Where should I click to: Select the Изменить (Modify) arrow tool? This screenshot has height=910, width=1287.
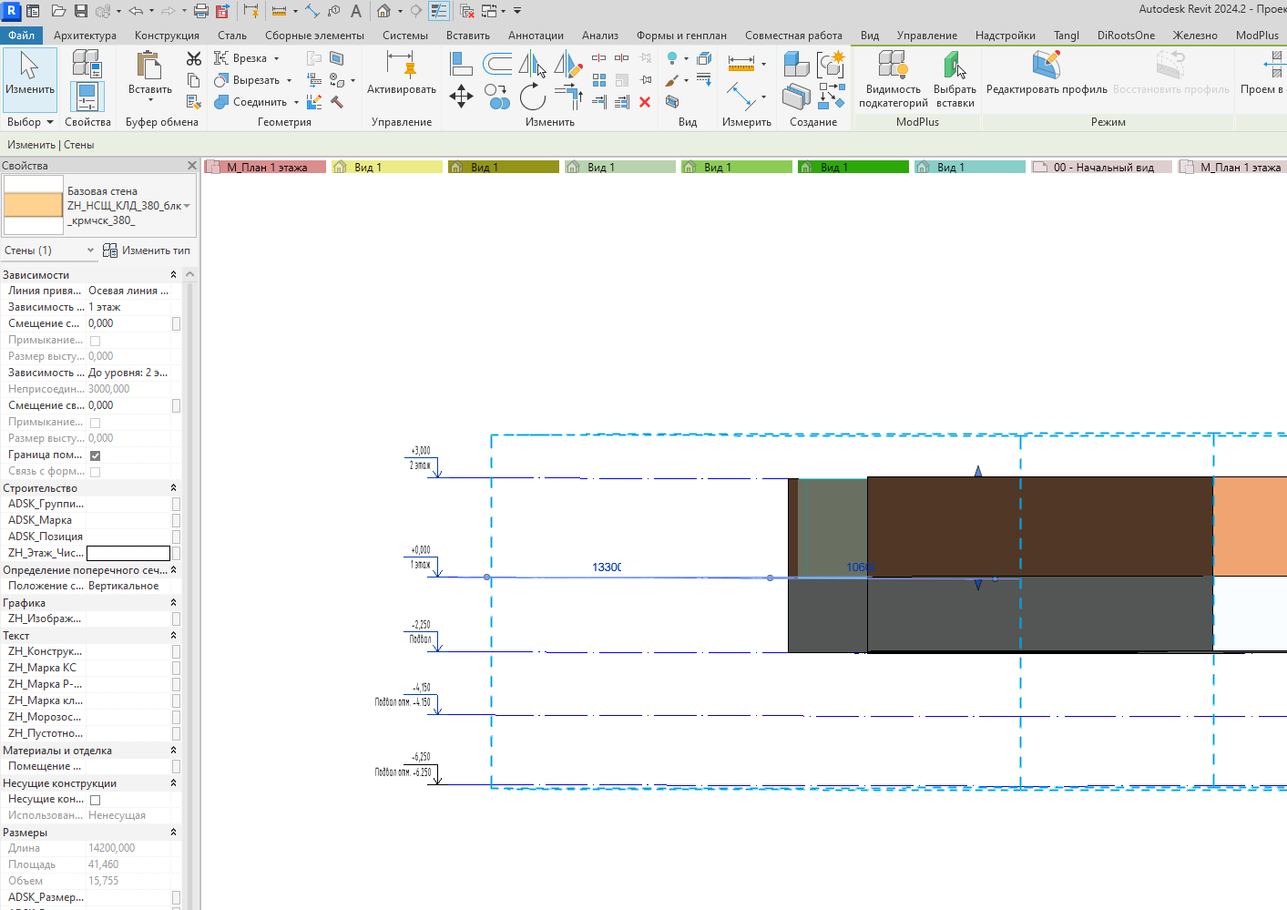pos(29,79)
